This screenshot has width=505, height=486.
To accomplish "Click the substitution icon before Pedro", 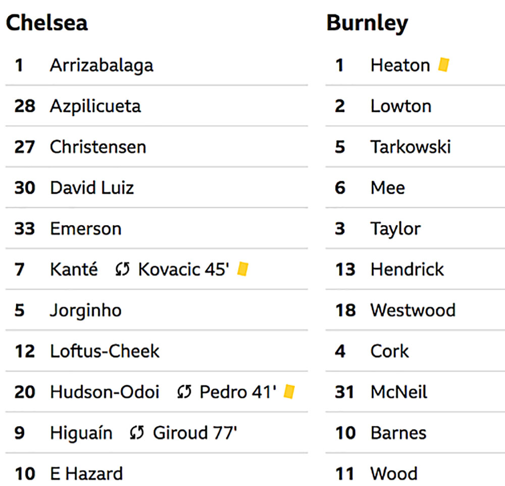I will tap(184, 392).
